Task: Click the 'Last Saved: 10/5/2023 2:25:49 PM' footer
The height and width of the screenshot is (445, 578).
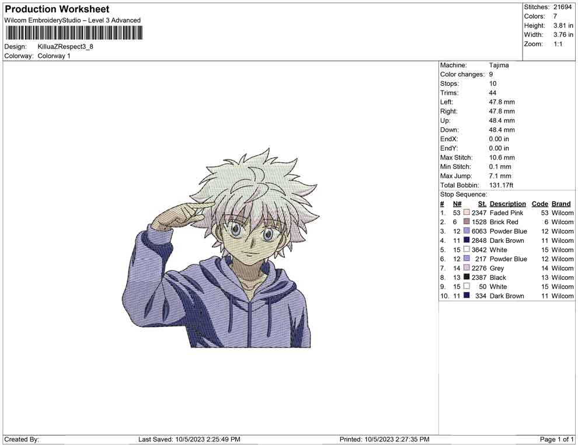Action: [x=189, y=439]
